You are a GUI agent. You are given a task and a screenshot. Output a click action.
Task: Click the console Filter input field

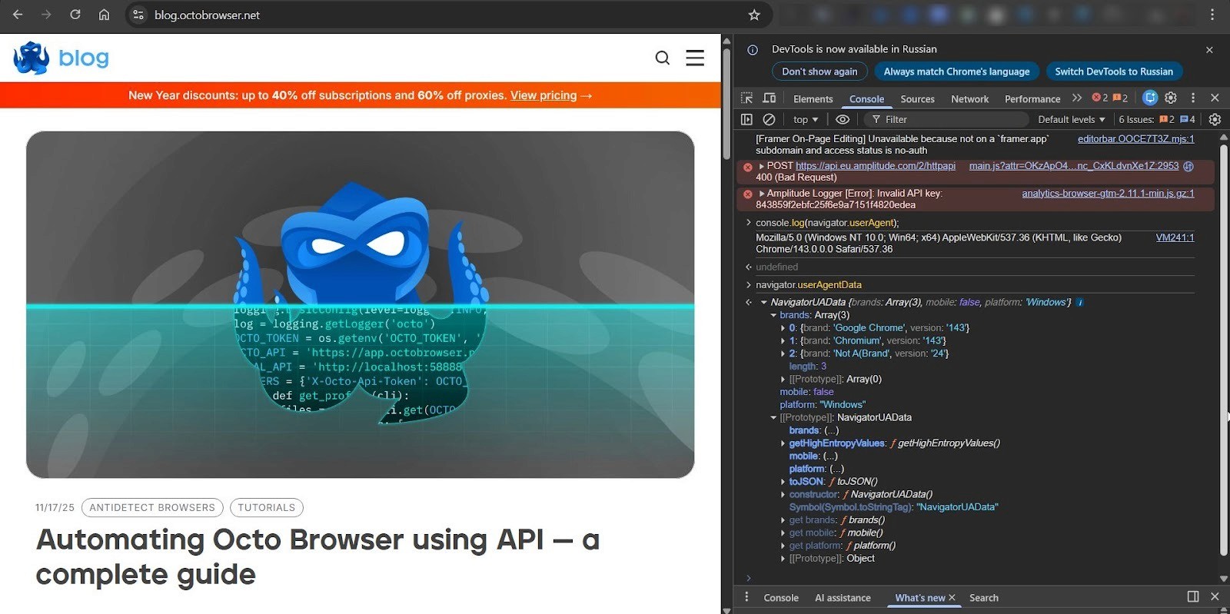pos(946,119)
